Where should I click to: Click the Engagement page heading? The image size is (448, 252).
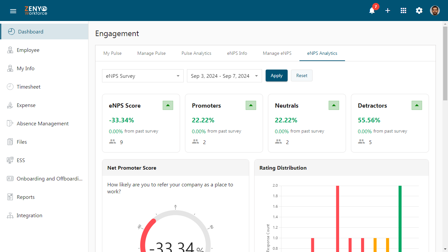click(x=117, y=33)
